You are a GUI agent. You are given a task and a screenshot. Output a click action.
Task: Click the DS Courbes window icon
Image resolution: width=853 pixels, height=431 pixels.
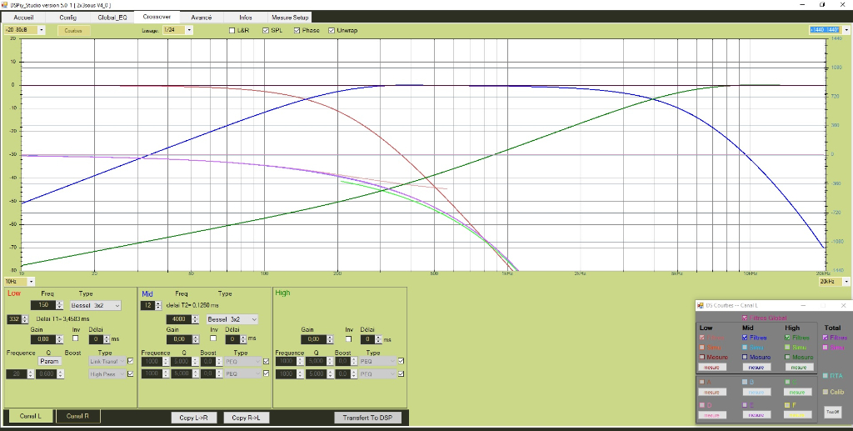[x=701, y=306]
